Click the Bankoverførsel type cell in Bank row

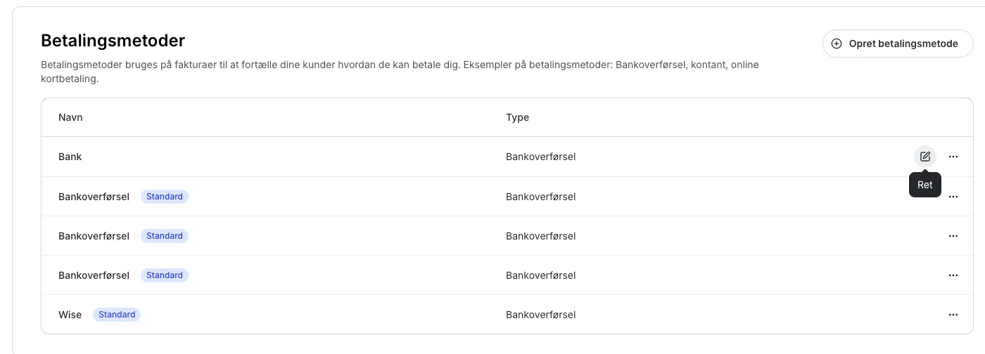[540, 157]
